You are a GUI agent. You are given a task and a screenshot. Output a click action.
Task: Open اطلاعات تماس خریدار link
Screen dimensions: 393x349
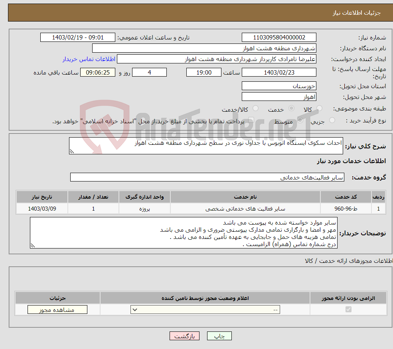point(89,59)
